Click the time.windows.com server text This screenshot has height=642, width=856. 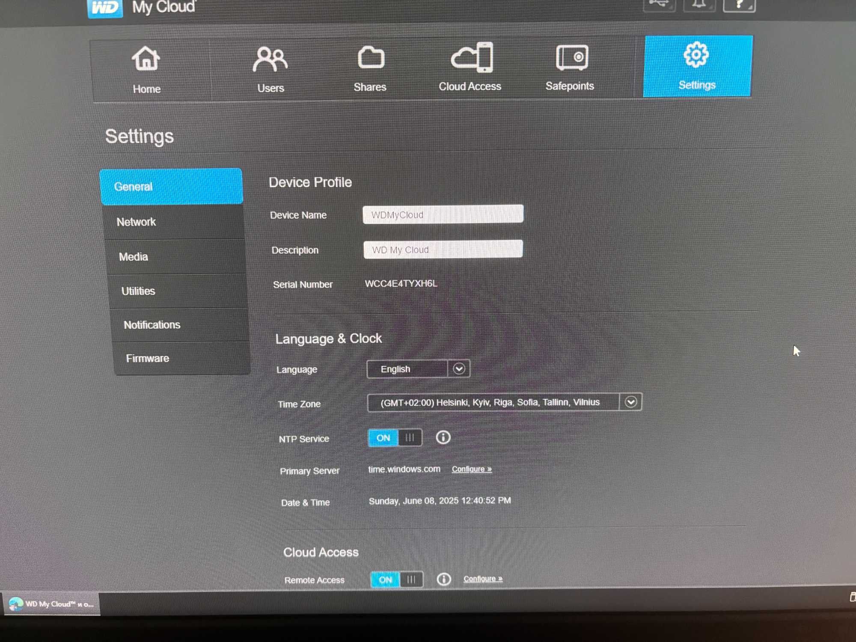[x=404, y=469]
